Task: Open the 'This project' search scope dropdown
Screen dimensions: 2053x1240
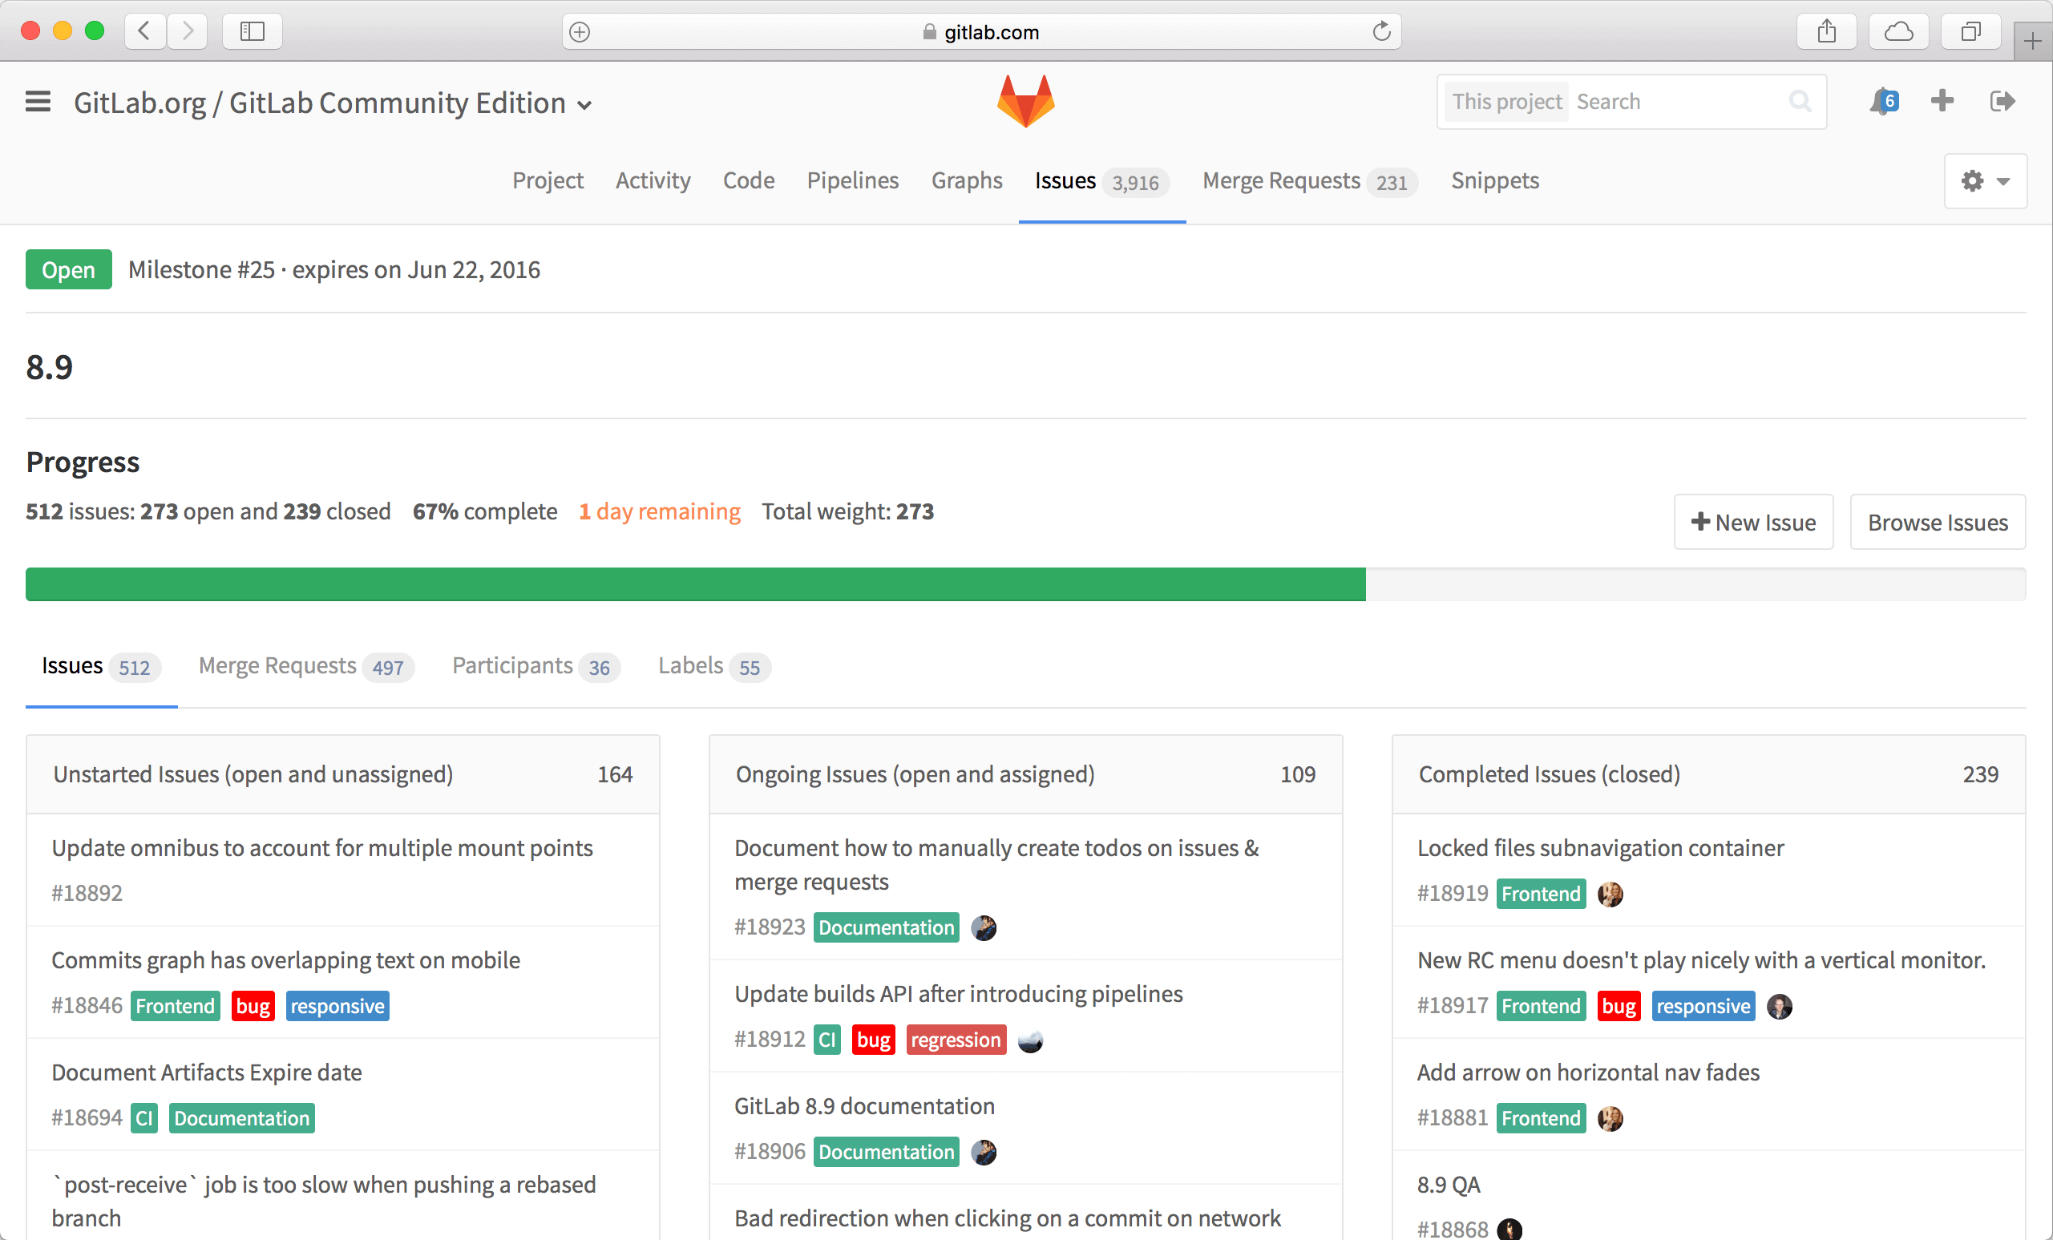Action: (1506, 101)
